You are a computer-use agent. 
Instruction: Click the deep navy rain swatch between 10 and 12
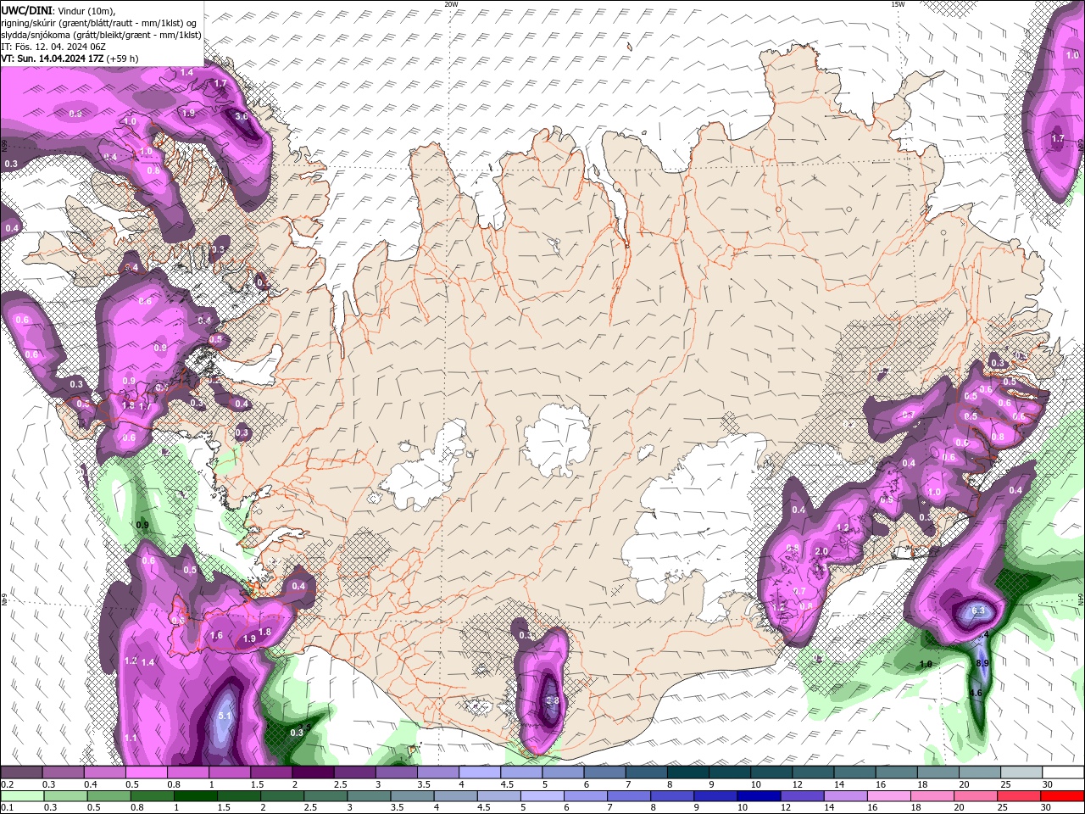point(759,795)
